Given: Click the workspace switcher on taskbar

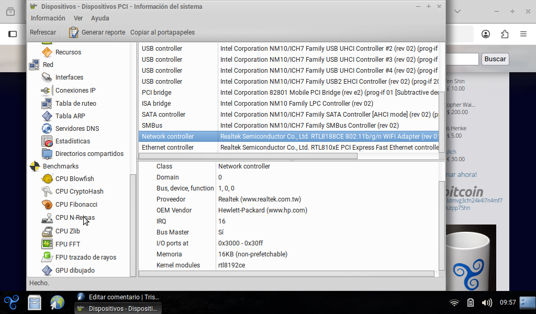Looking at the screenshot, I should [x=528, y=302].
